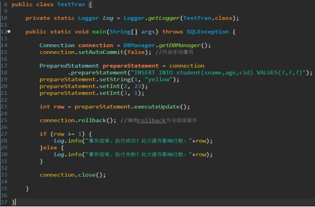This screenshot has width=315, height=207.
Task: Click line number 37 in the gutter
Action: [x=4, y=202]
